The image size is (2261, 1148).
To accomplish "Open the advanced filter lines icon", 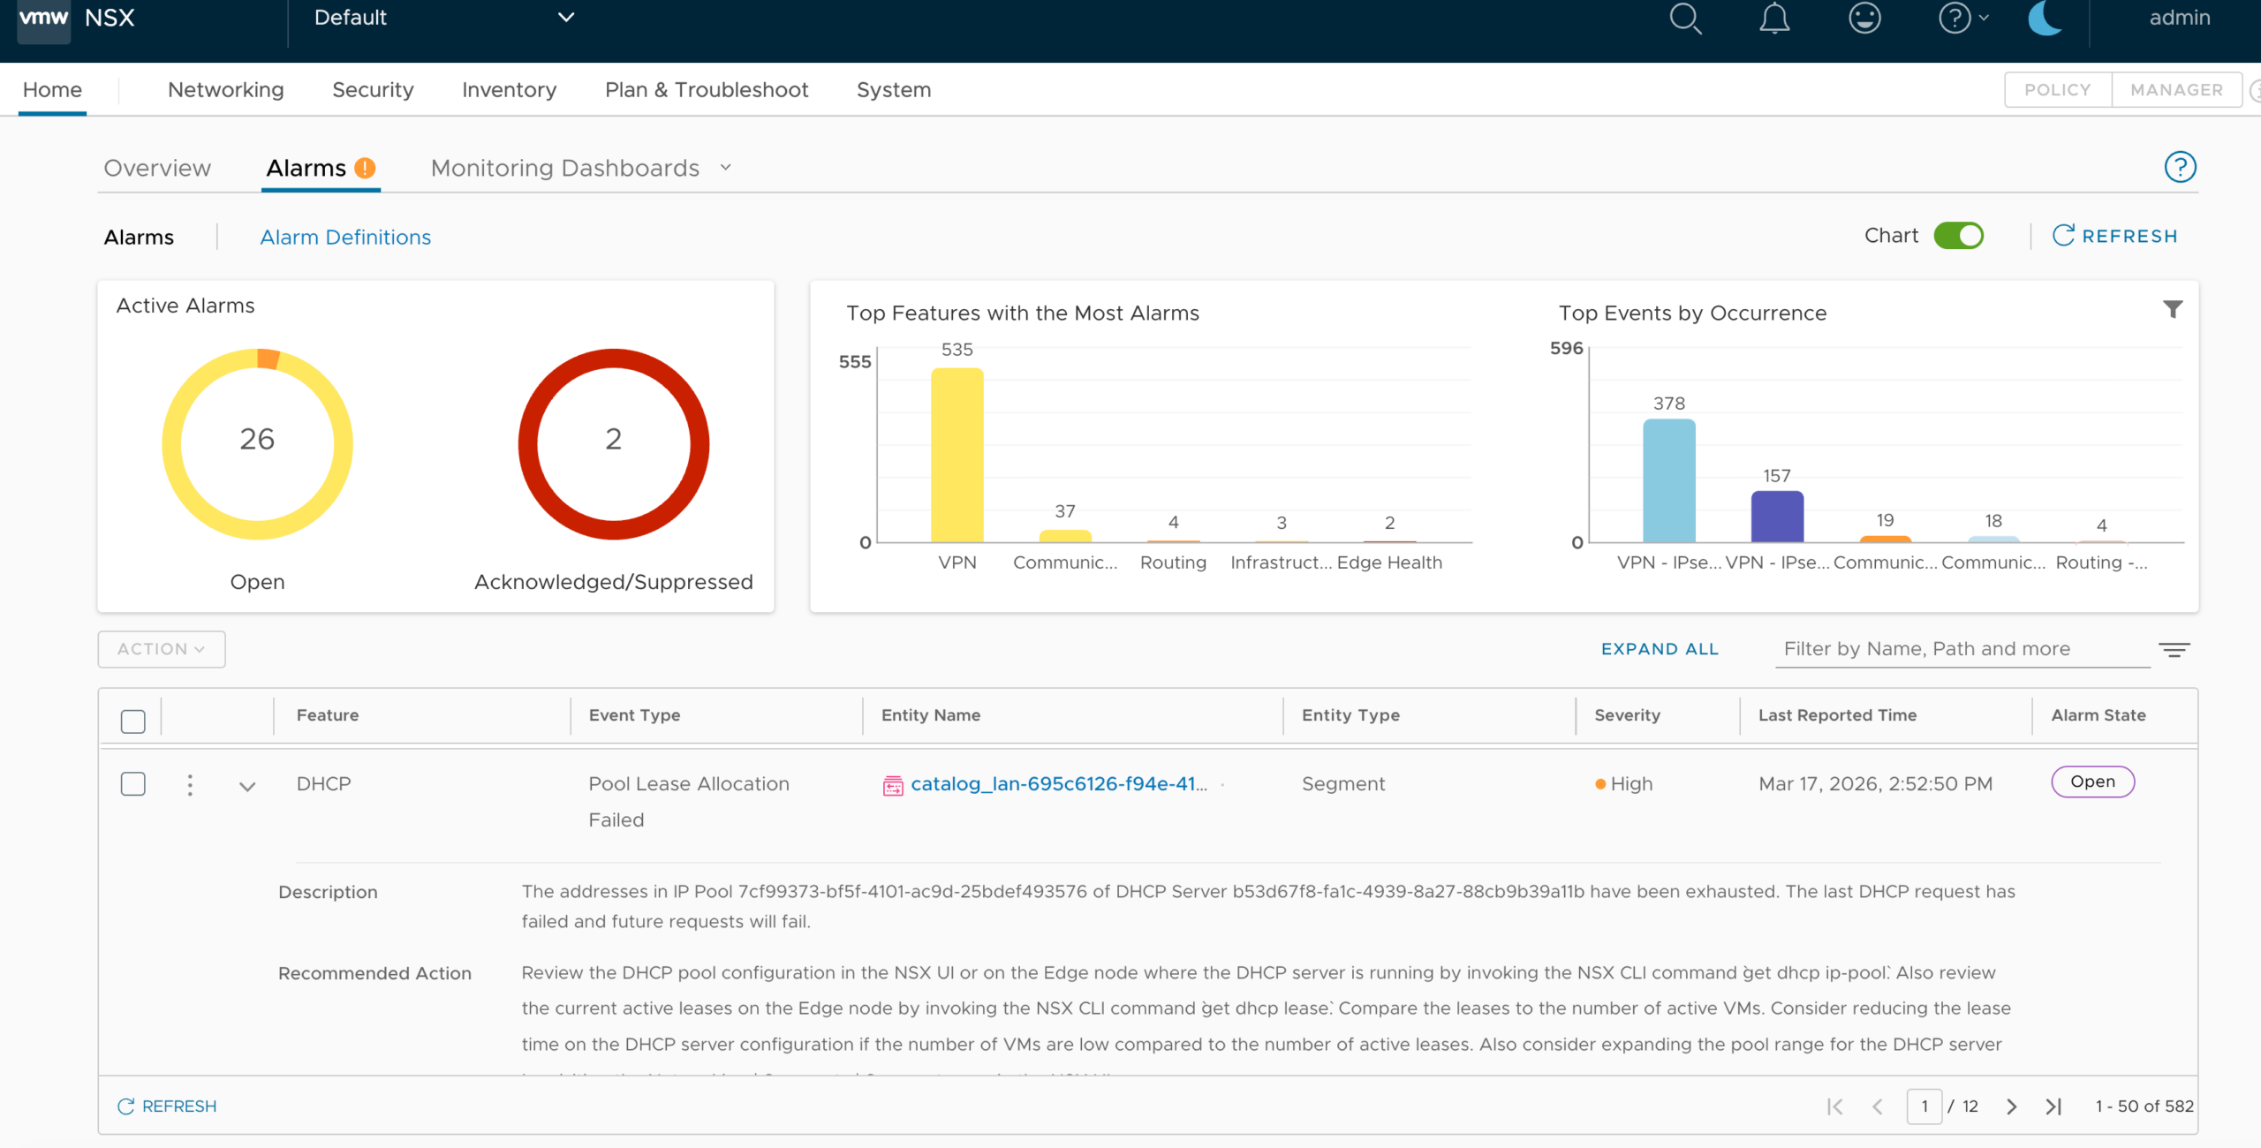I will [x=2174, y=650].
